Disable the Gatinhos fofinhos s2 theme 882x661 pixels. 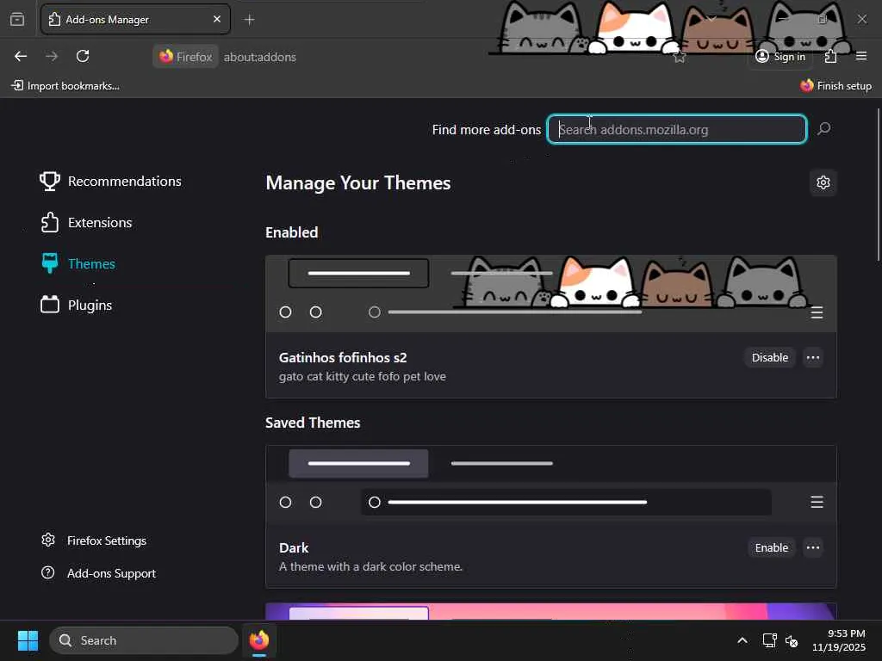tap(769, 357)
